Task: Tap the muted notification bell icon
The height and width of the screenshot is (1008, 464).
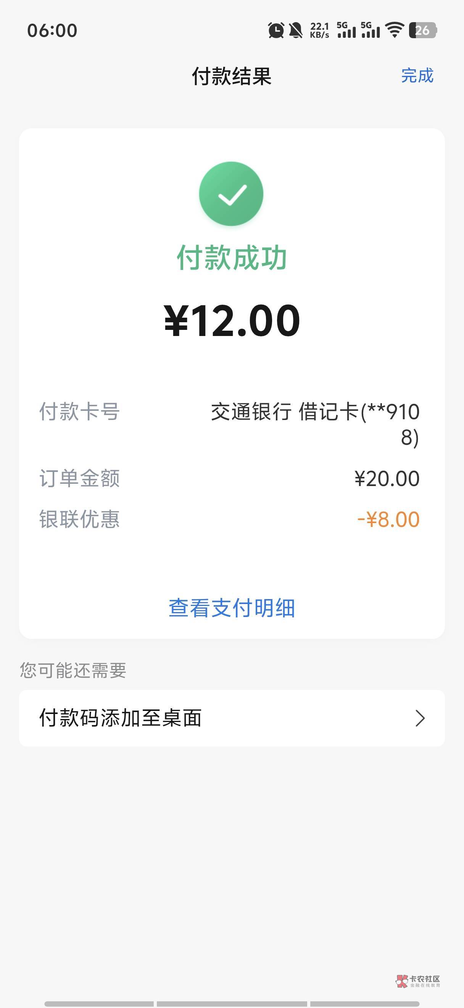Action: (x=295, y=30)
